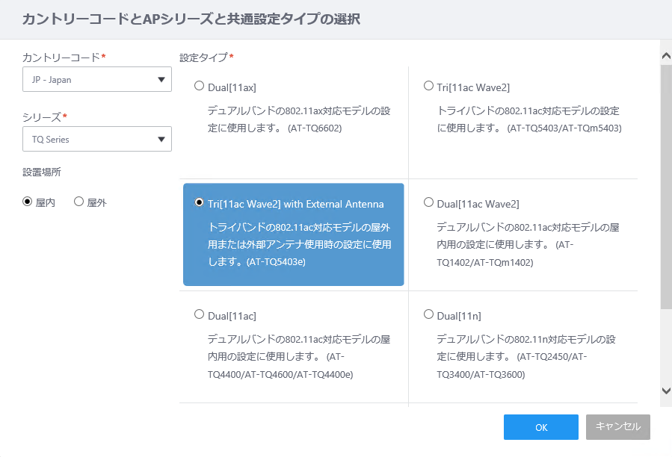The width and height of the screenshot is (672, 457).
Task: Open the カントリーコード dropdown arrow
Action: (161, 80)
